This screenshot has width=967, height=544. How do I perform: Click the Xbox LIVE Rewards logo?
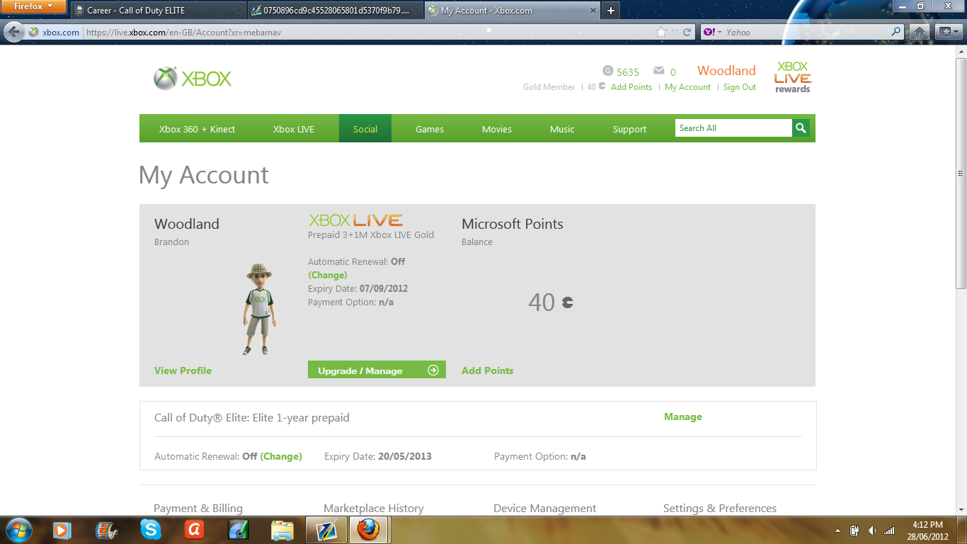point(793,77)
